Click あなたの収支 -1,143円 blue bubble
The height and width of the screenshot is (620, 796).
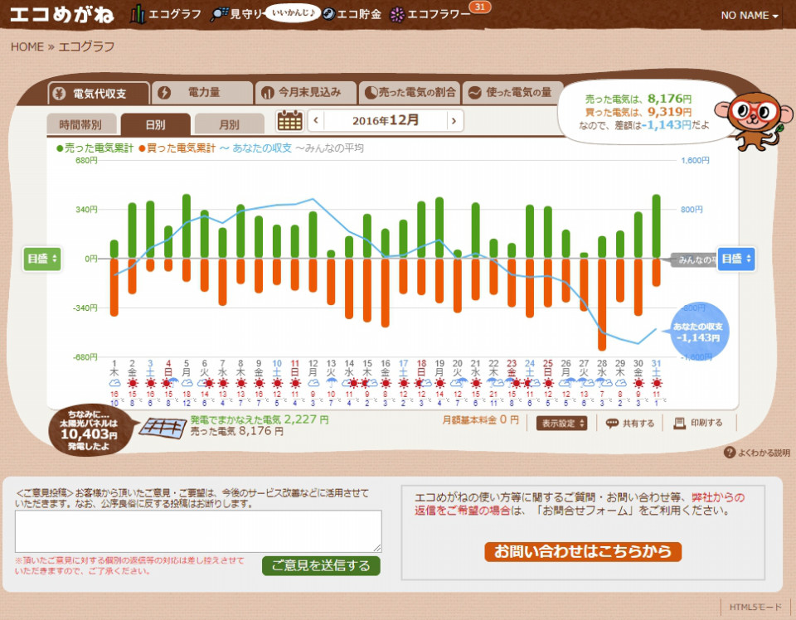coord(700,332)
